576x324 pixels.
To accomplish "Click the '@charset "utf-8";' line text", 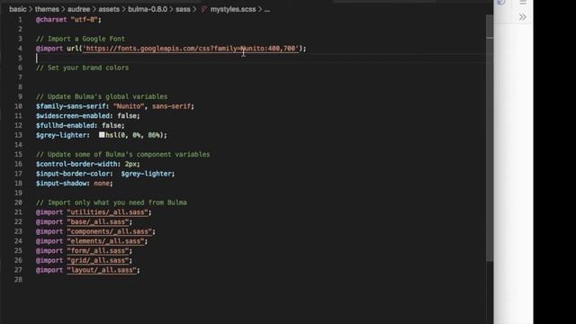I will coord(68,19).
